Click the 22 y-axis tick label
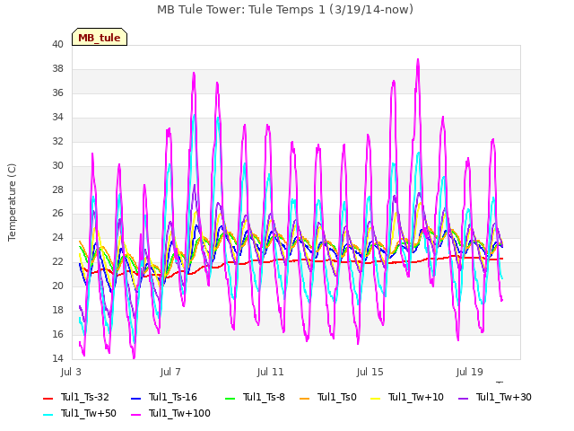The height and width of the screenshot is (431, 574). [57, 261]
